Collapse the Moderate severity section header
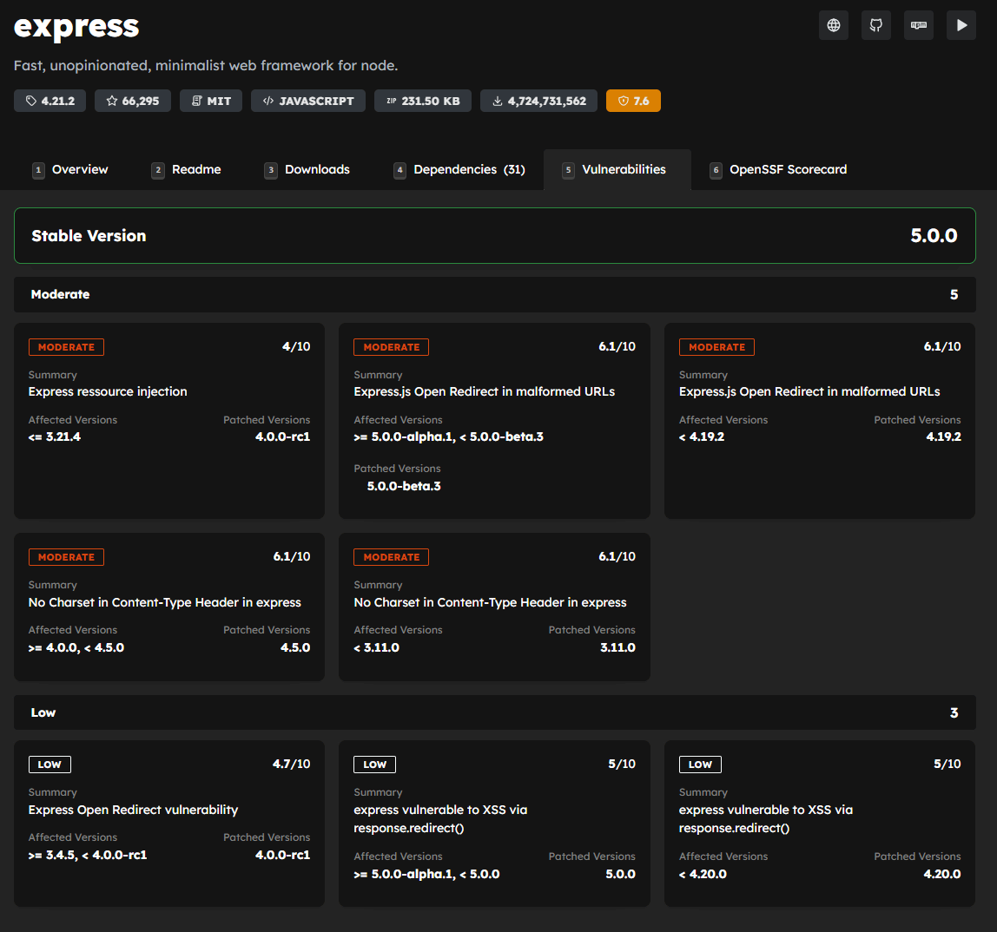Image resolution: width=997 pixels, height=932 pixels. pyautogui.click(x=495, y=294)
